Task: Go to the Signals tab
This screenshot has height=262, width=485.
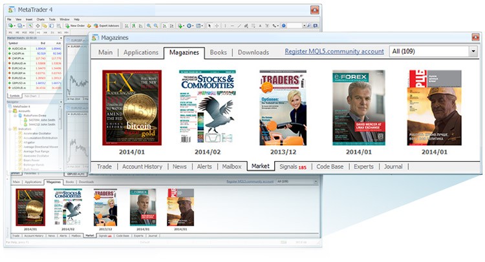Action: [292, 166]
